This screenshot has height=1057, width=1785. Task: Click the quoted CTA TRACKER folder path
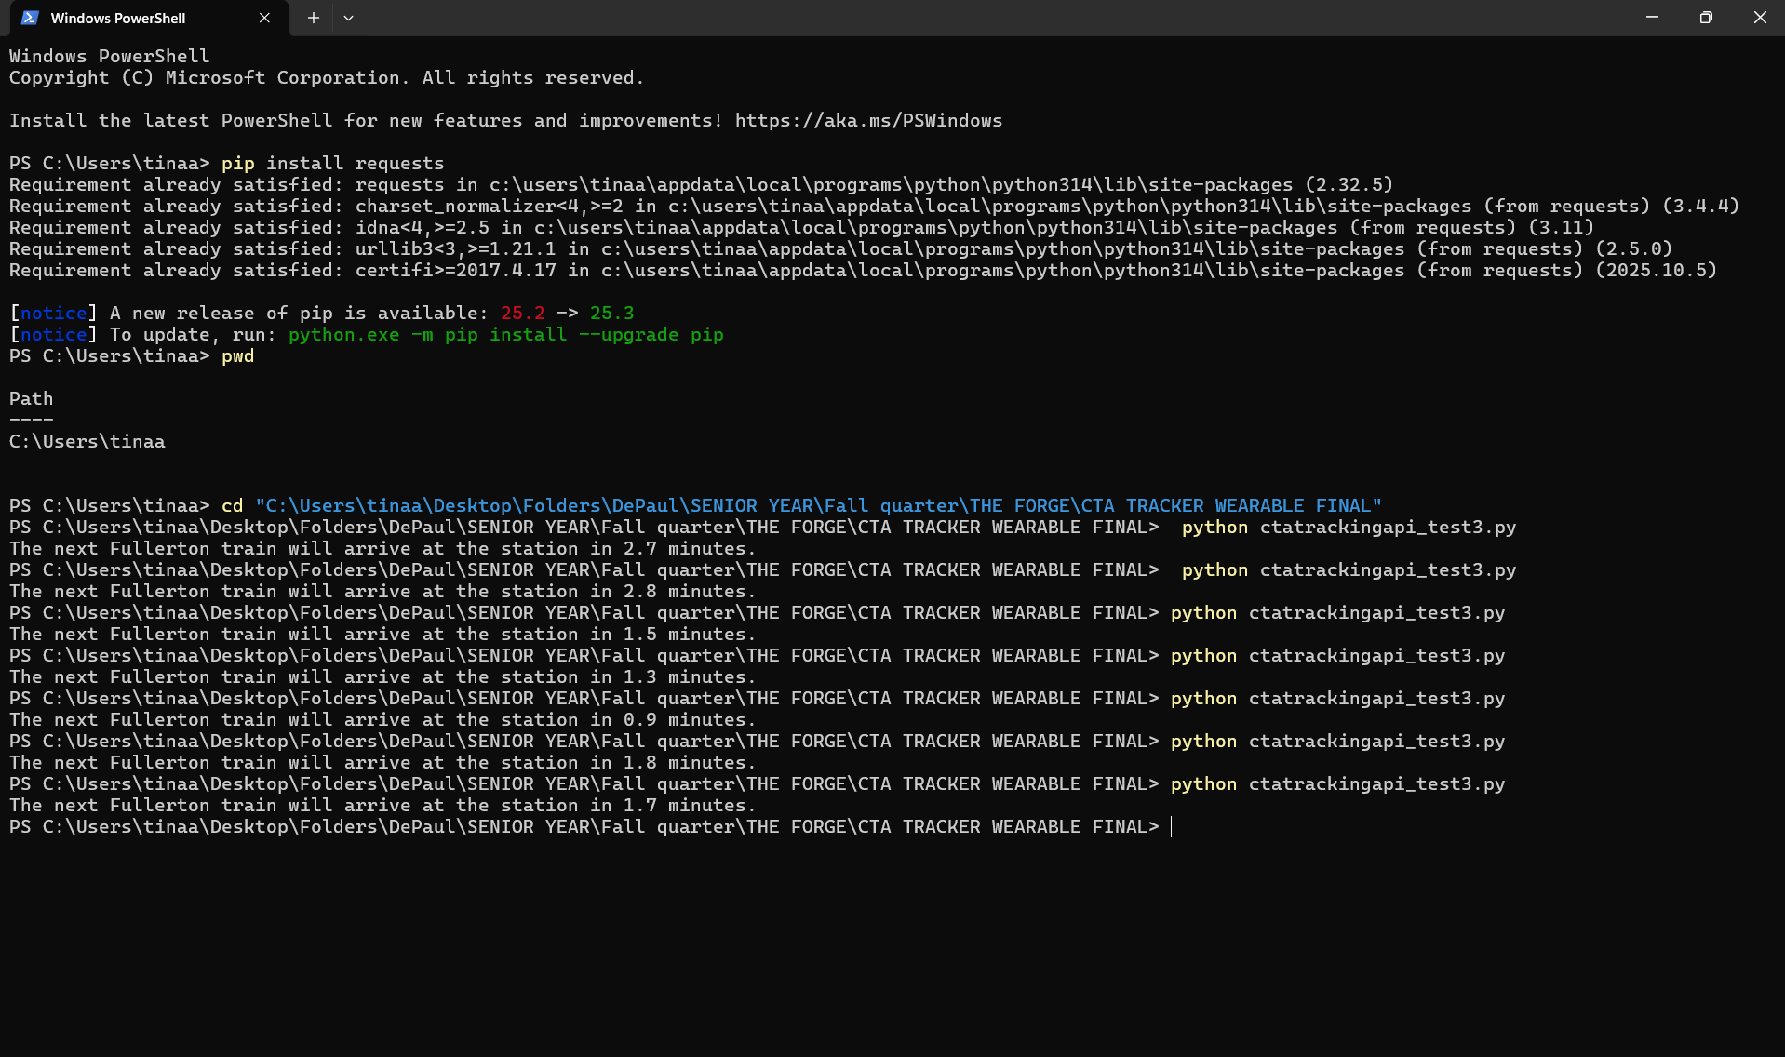[x=819, y=505]
